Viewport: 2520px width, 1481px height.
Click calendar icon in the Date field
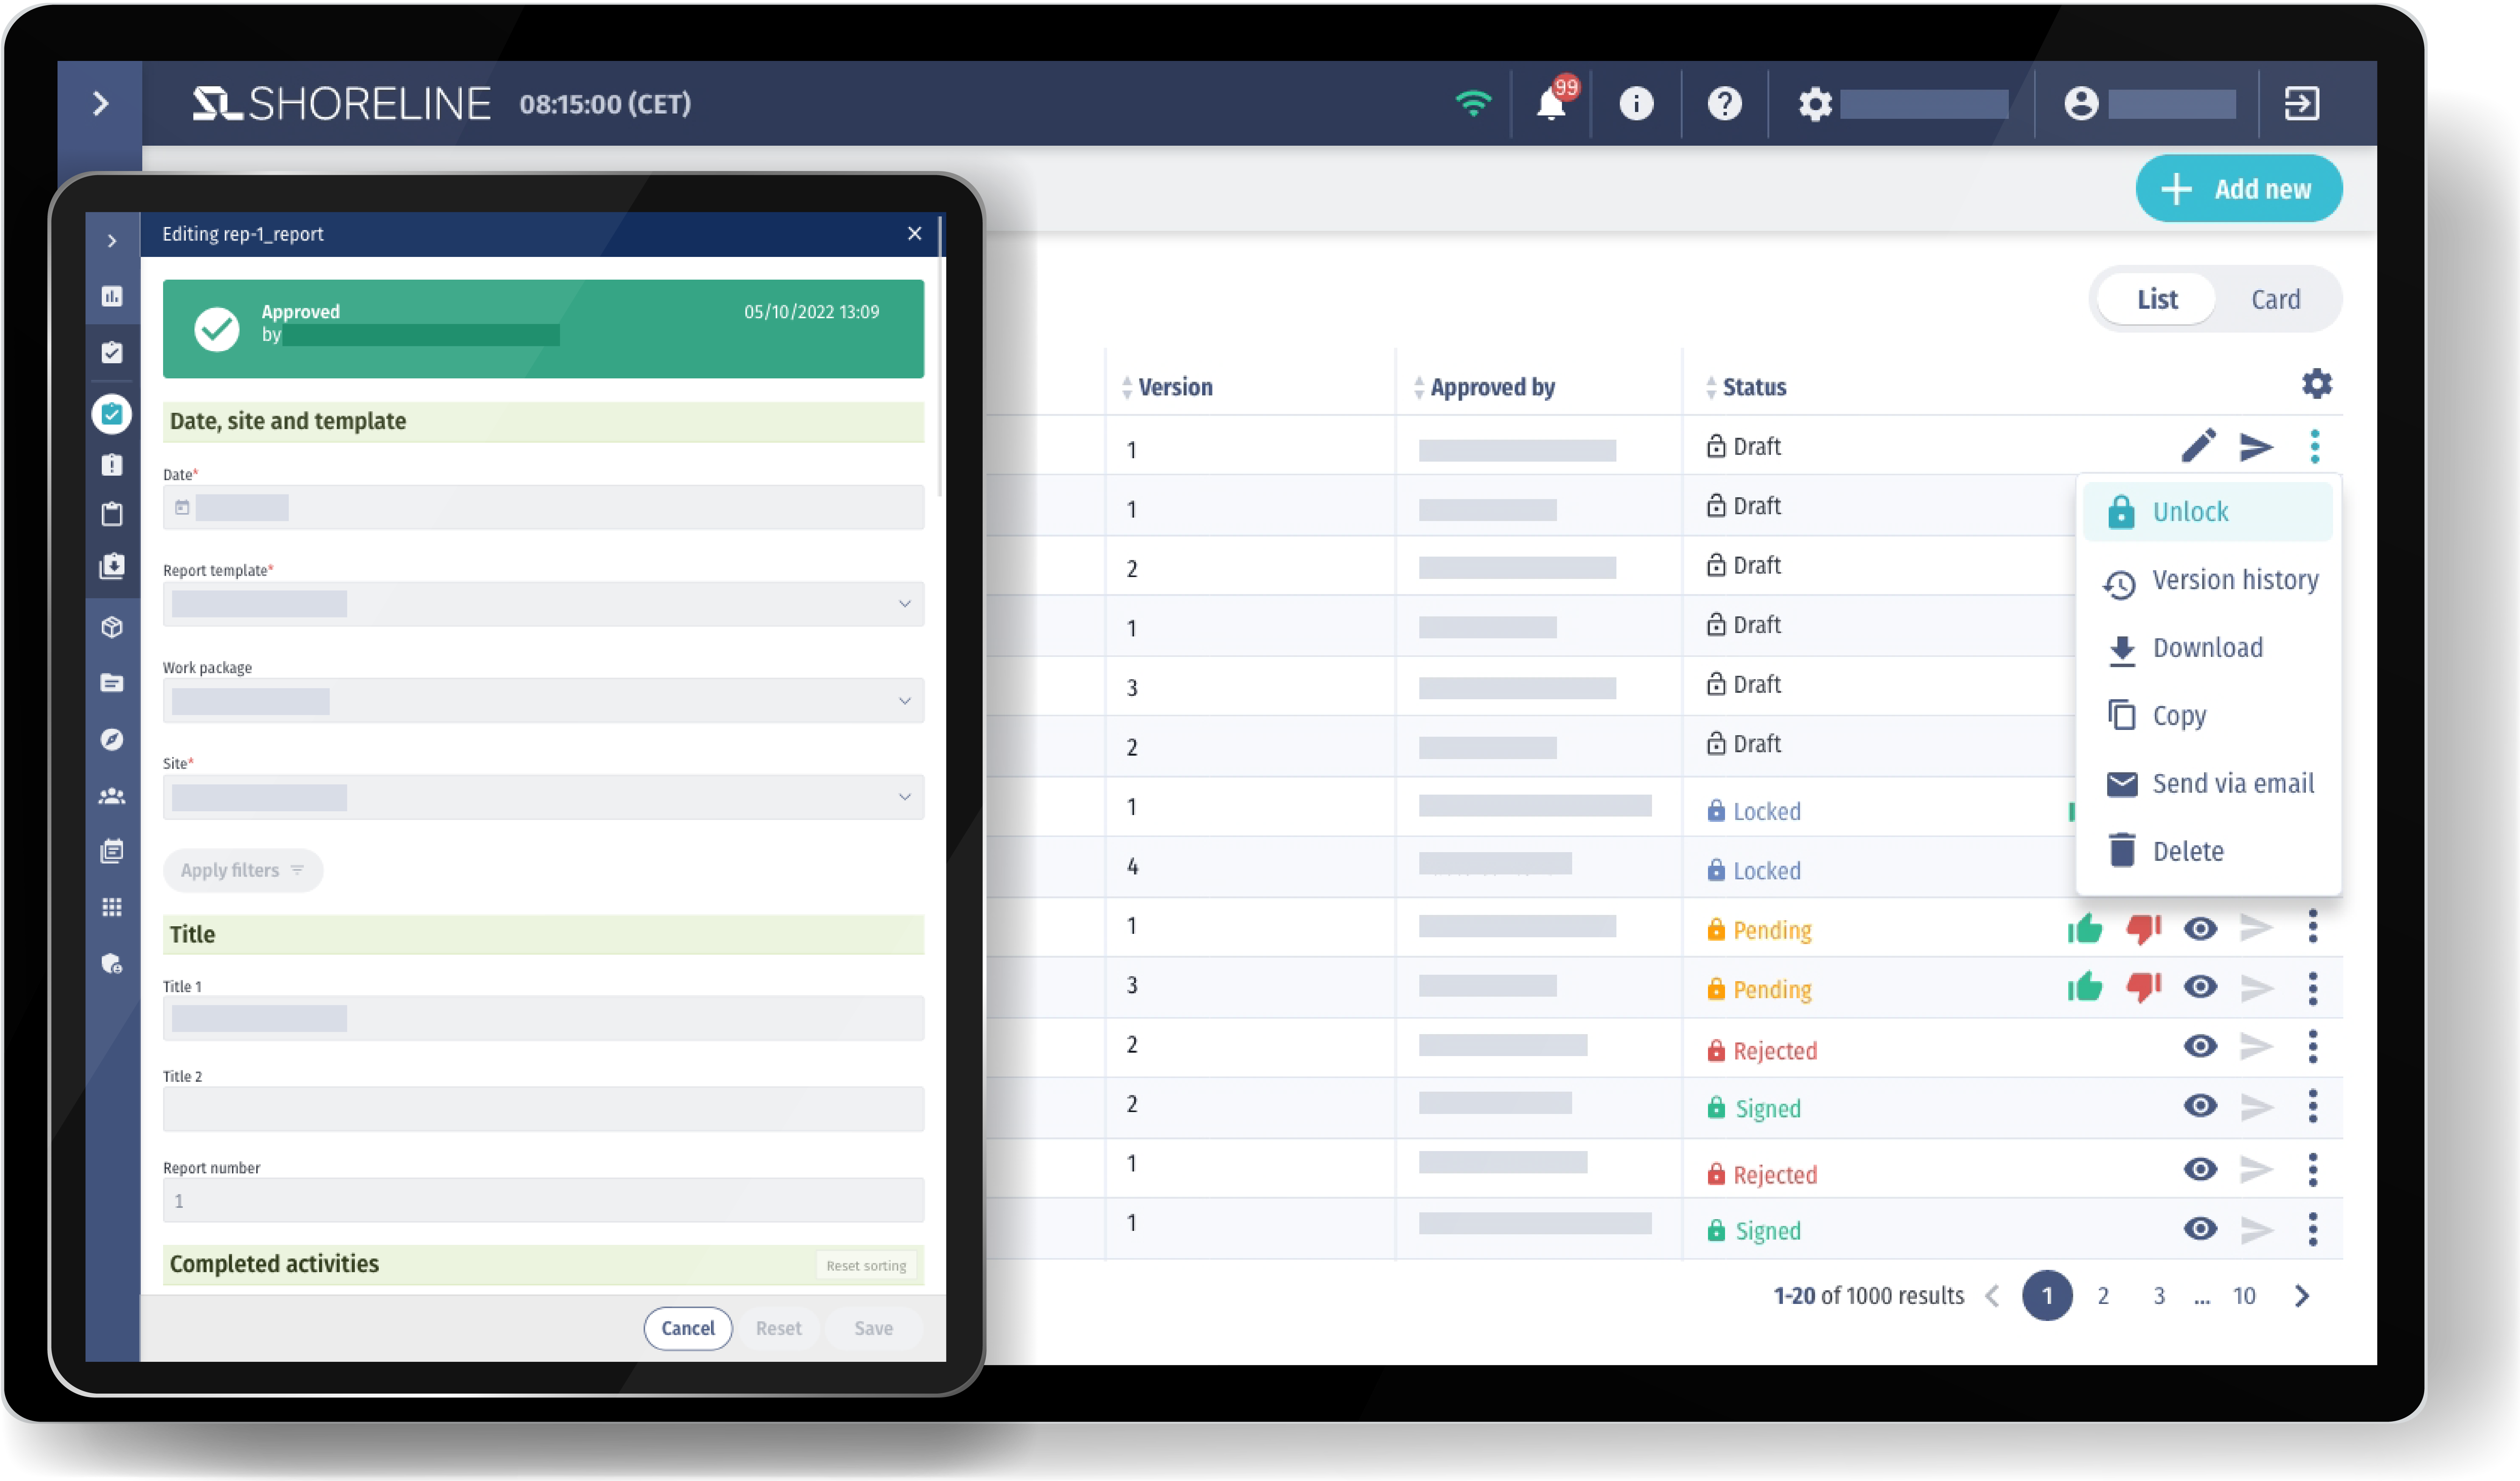(182, 507)
